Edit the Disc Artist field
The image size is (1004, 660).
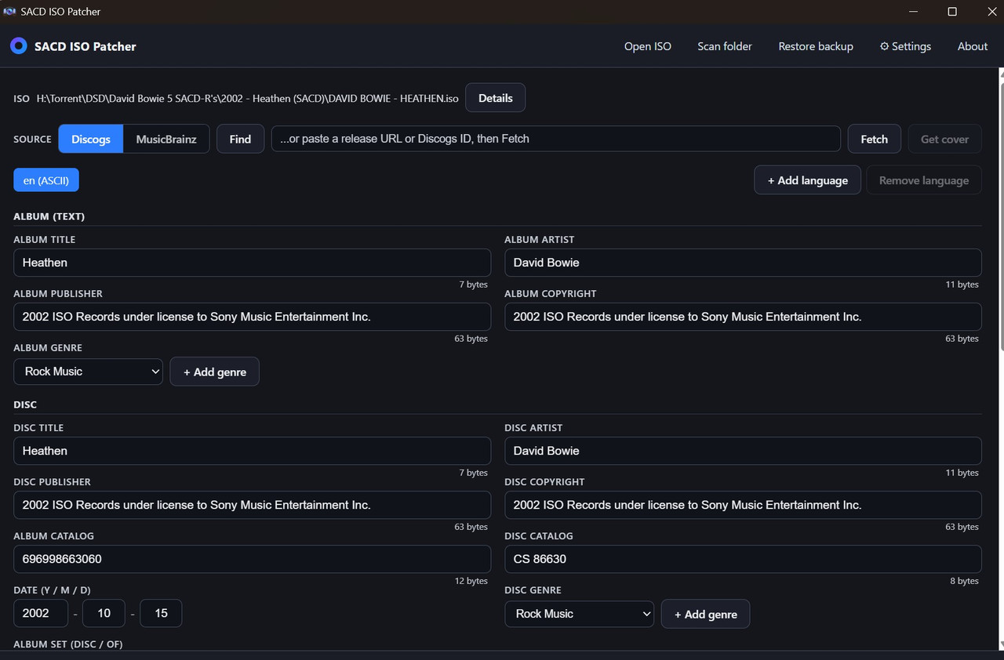[x=743, y=451]
